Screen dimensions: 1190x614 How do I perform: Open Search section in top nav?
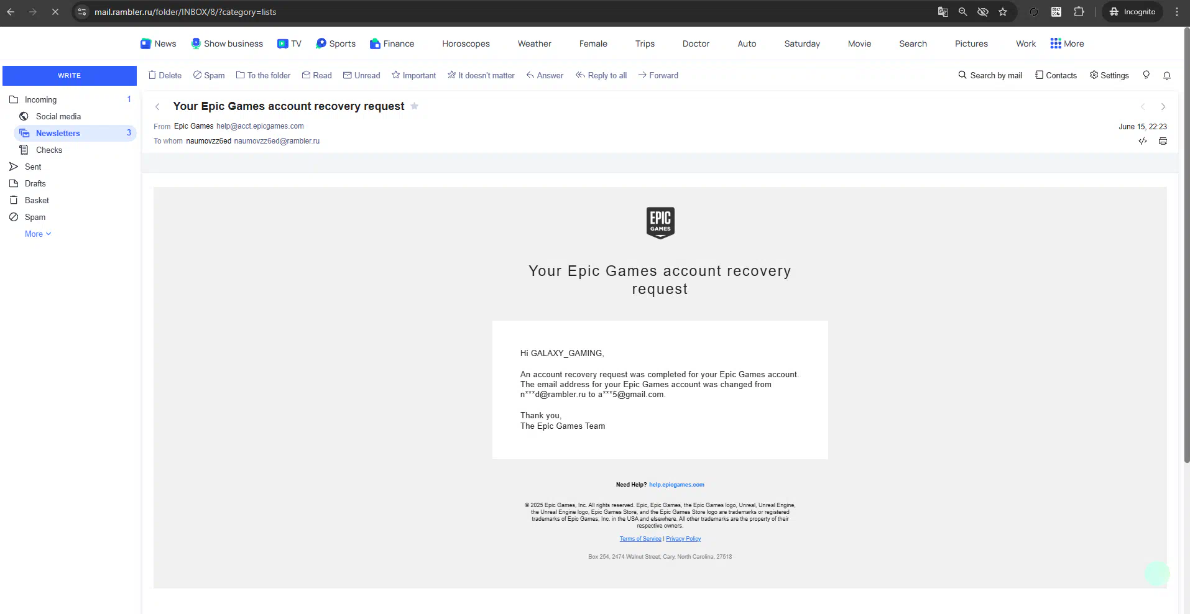(x=913, y=44)
